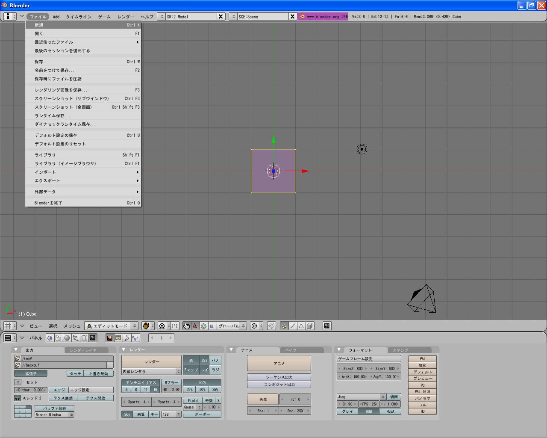Open the Editing context square icon
This screenshot has height=438, width=547.
(84, 338)
